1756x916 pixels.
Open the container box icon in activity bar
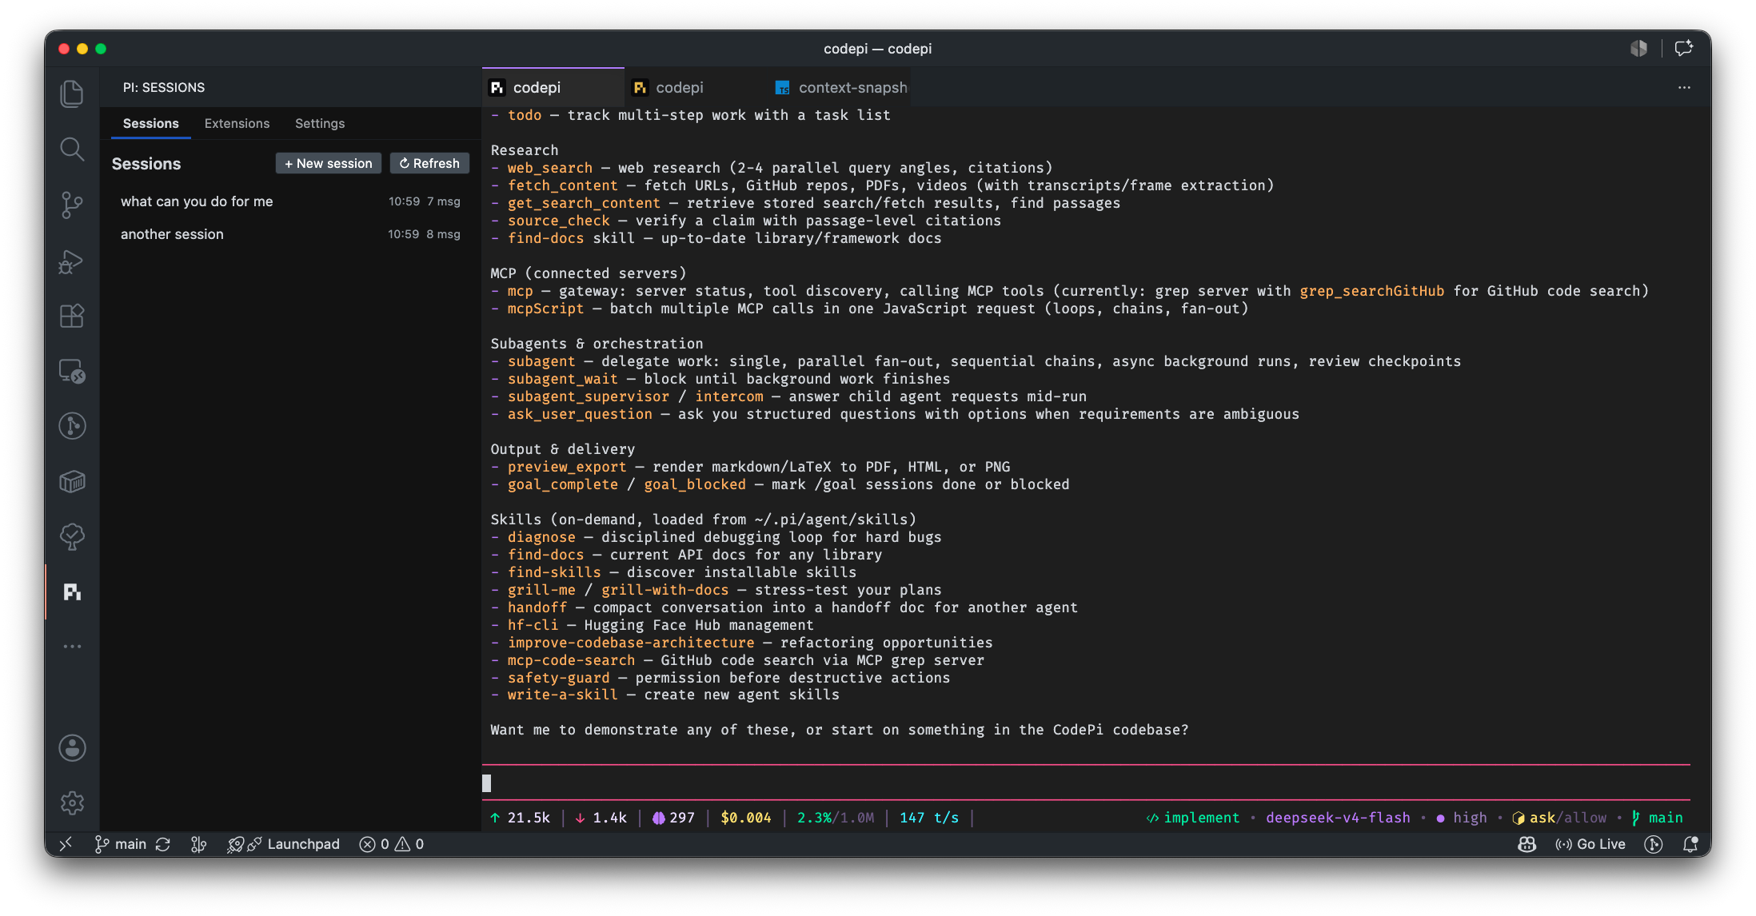pyautogui.click(x=72, y=481)
